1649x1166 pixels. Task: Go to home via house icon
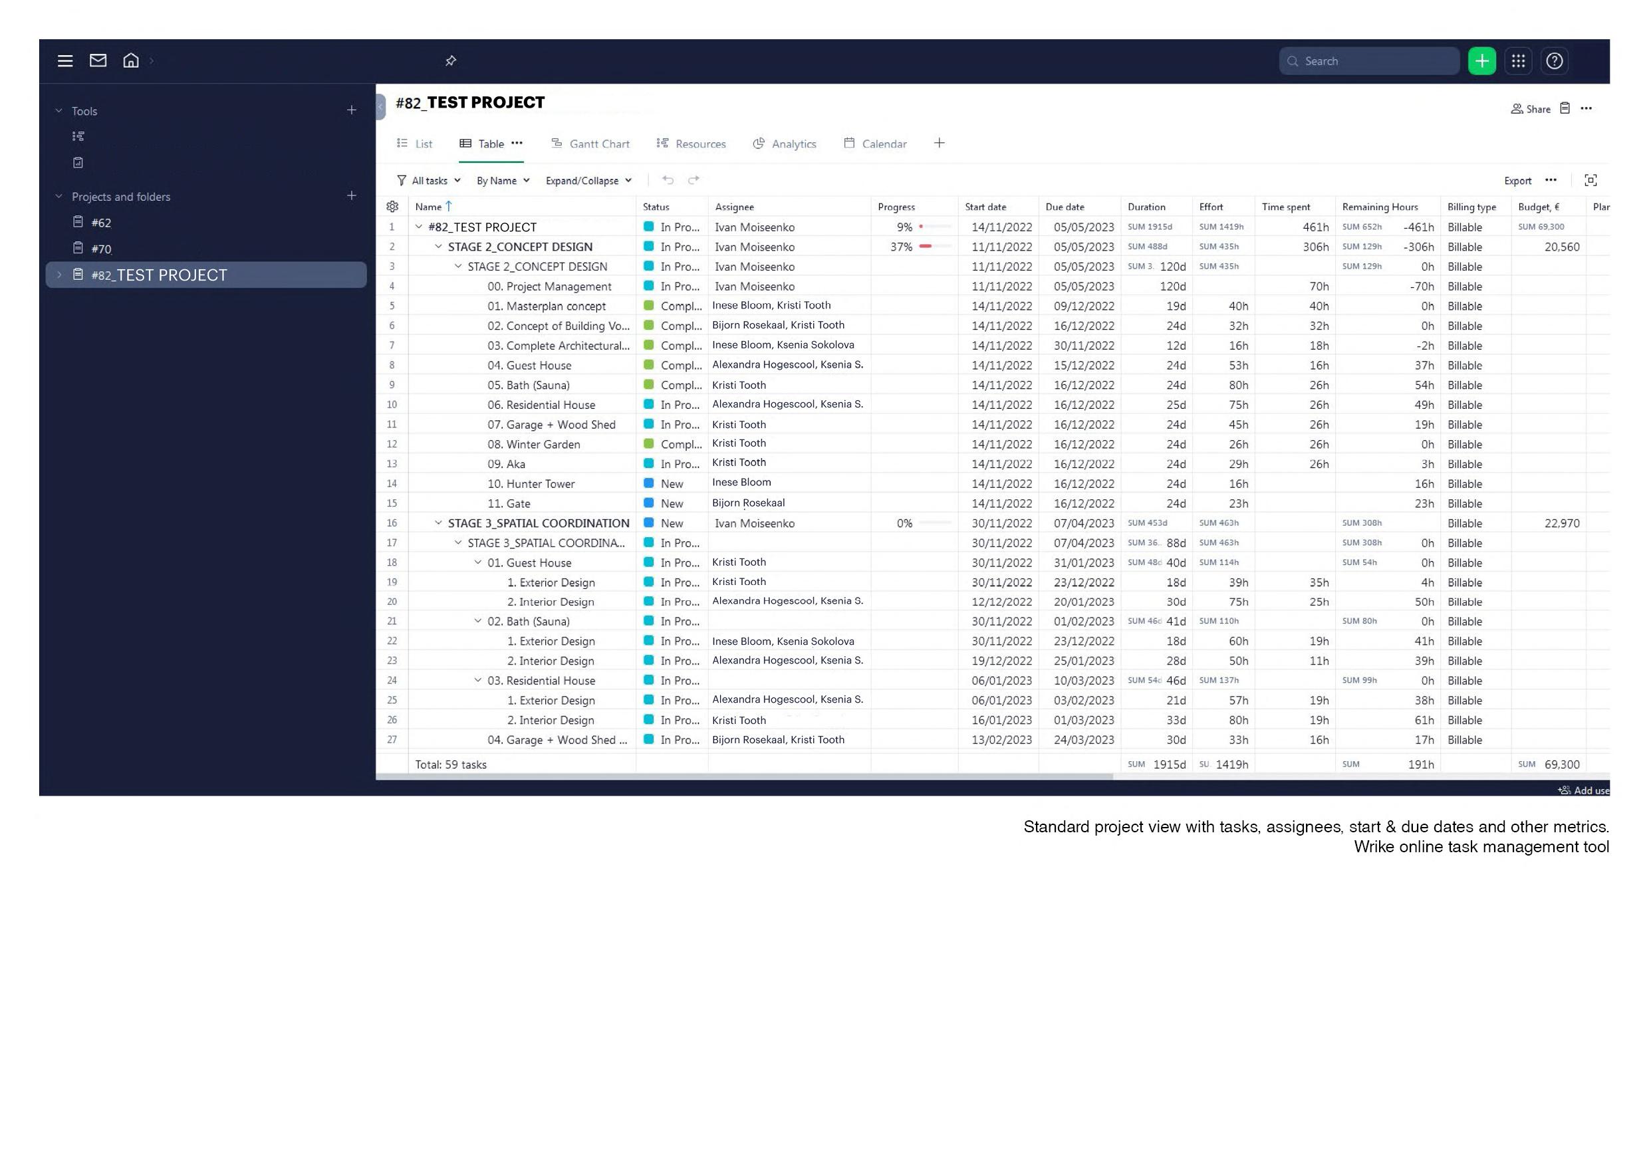(131, 61)
